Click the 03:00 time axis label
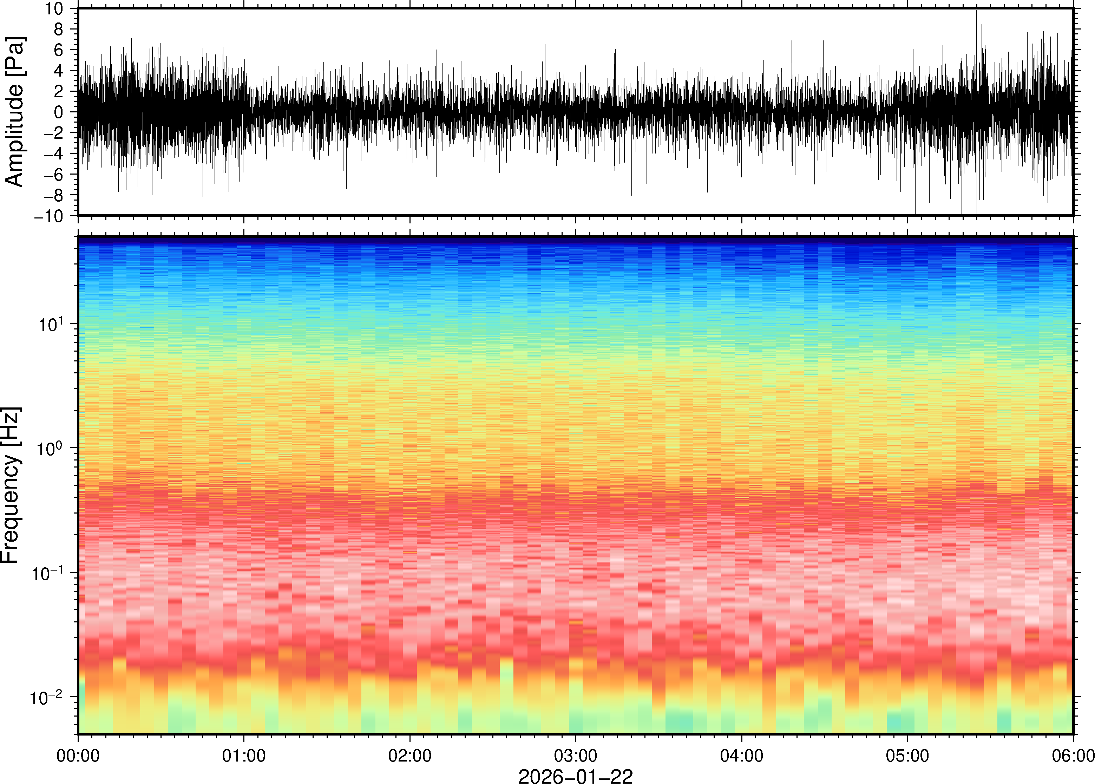The height and width of the screenshot is (784, 1095). [x=575, y=755]
